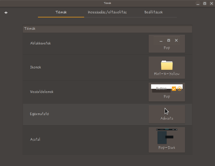This screenshot has width=215, height=166.
Task: Click the Vezérlőelemek label
Action: tap(42, 92)
